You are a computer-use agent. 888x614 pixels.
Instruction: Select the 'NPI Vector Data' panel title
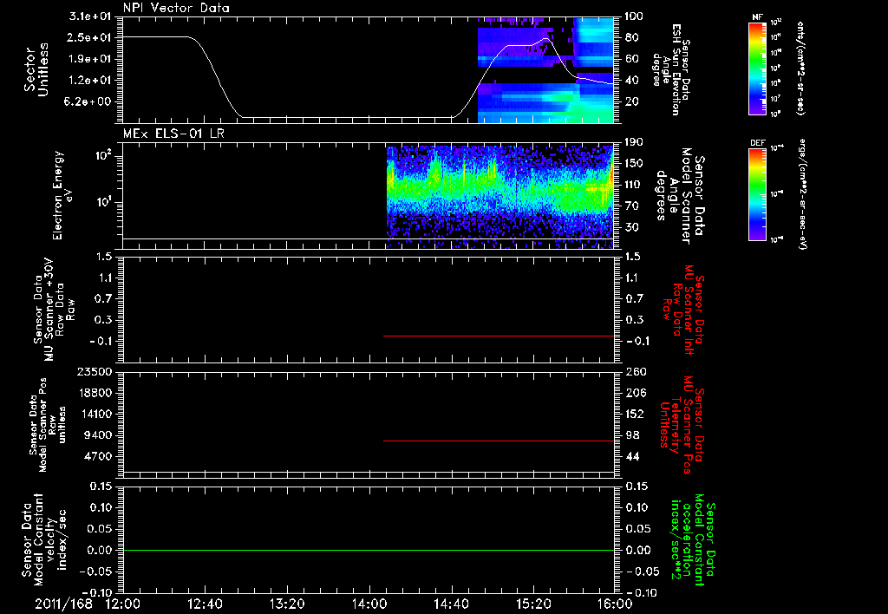click(177, 8)
